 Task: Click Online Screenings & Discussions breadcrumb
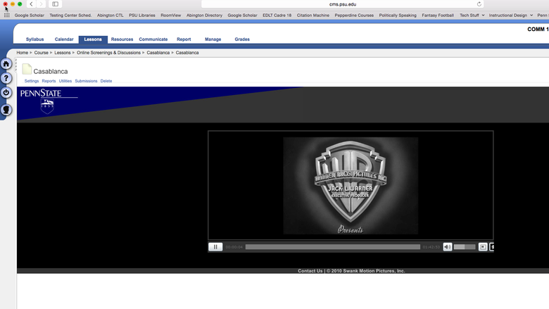pyautogui.click(x=108, y=53)
